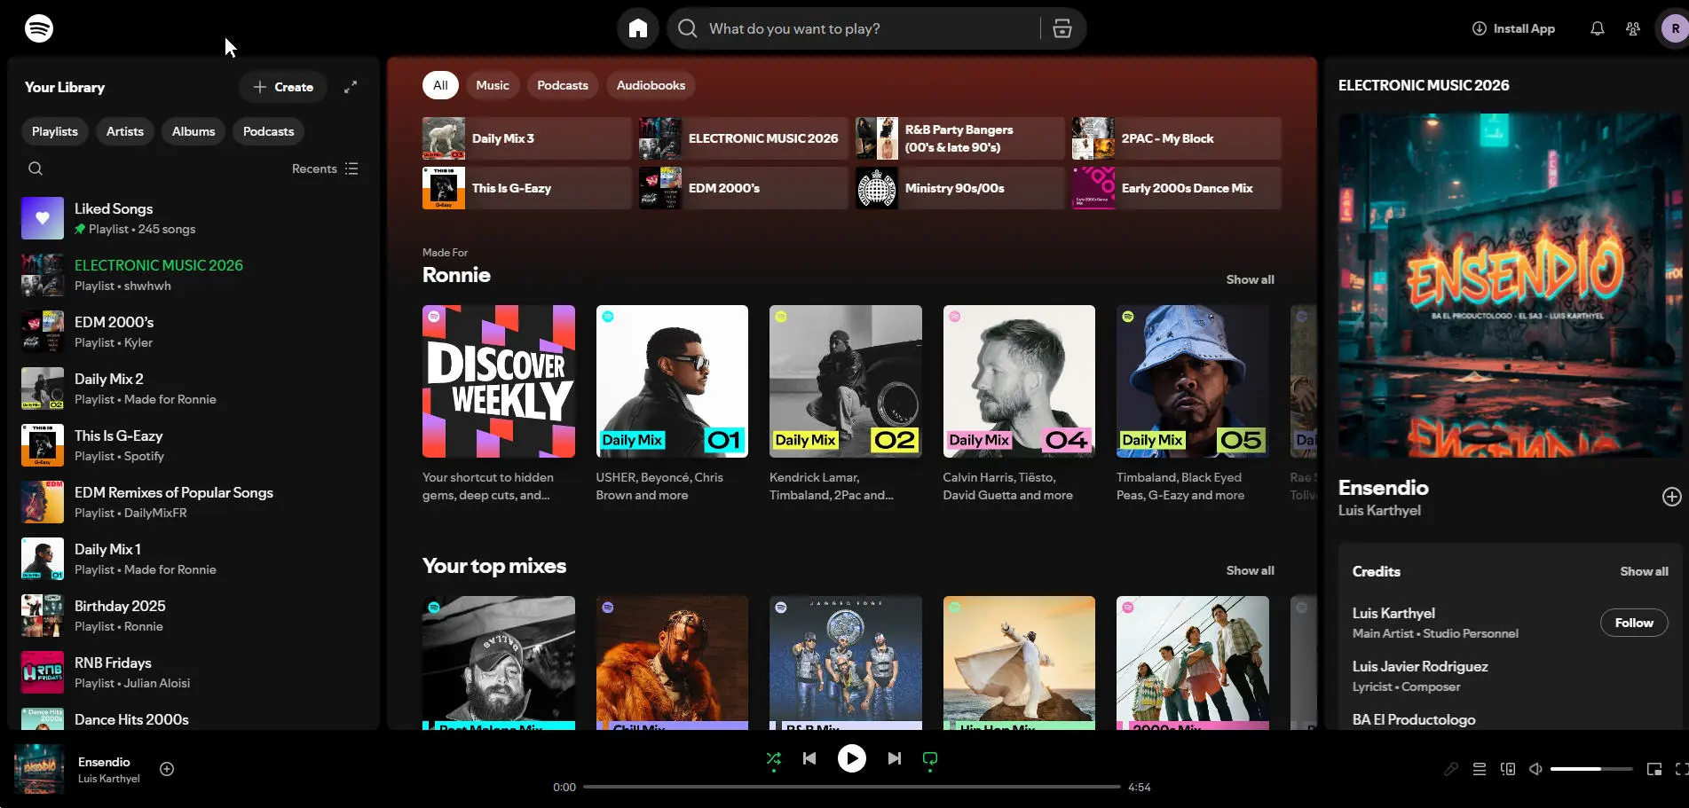Screen dimensions: 1689x808
Task: Open Browse from the search bar icon
Action: [x=1062, y=28]
